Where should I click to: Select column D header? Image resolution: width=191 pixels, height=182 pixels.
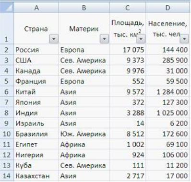point(167,8)
